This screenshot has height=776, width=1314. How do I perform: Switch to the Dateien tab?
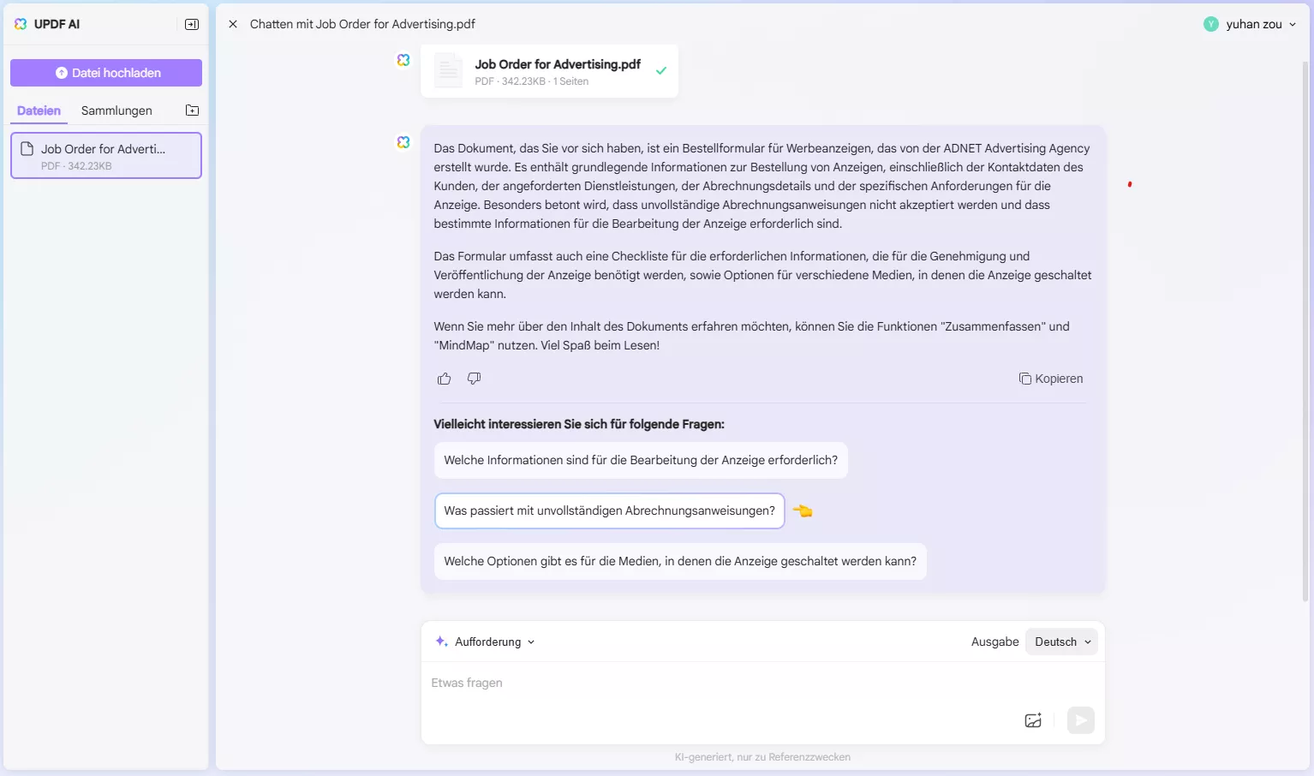(39, 110)
